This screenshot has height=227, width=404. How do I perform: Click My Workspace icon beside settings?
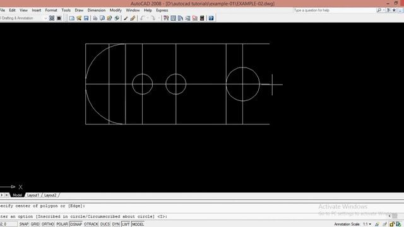pyautogui.click(x=59, y=18)
